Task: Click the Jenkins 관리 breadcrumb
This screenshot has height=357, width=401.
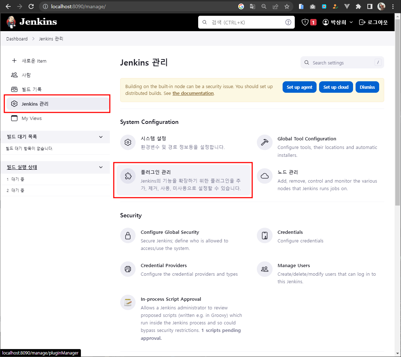Action: coord(51,39)
